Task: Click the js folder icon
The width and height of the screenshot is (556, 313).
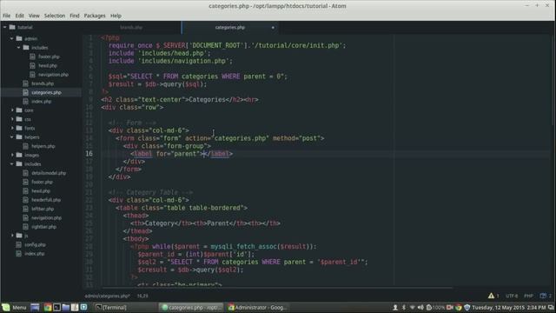Action: point(19,236)
